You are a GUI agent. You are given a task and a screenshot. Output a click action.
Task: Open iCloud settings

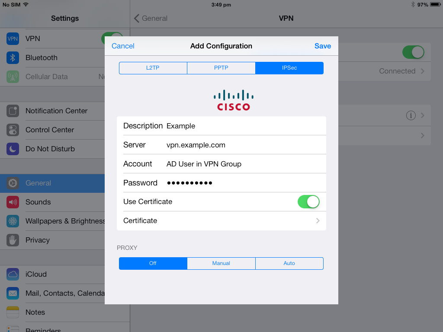point(52,274)
